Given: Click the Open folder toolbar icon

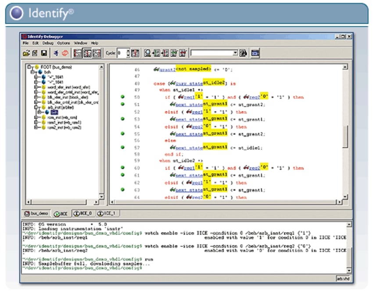Looking at the screenshot, I should tap(26, 53).
